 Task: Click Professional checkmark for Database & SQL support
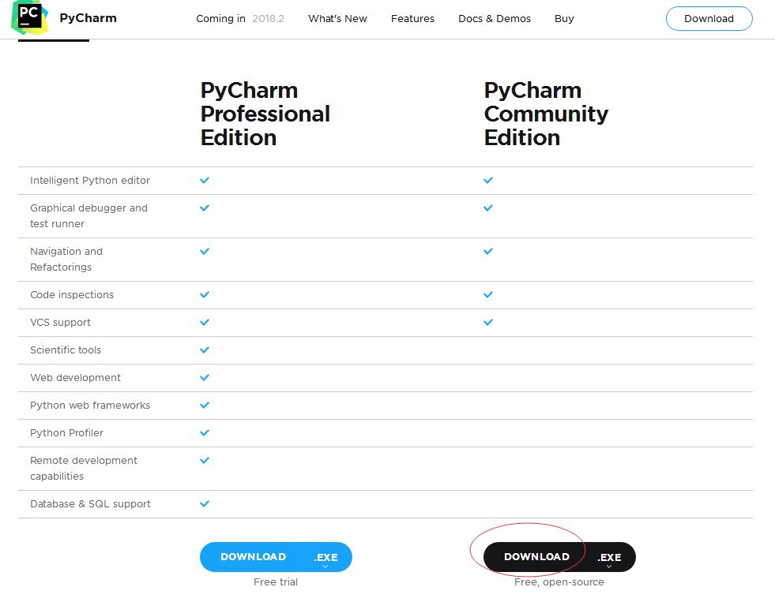(205, 503)
